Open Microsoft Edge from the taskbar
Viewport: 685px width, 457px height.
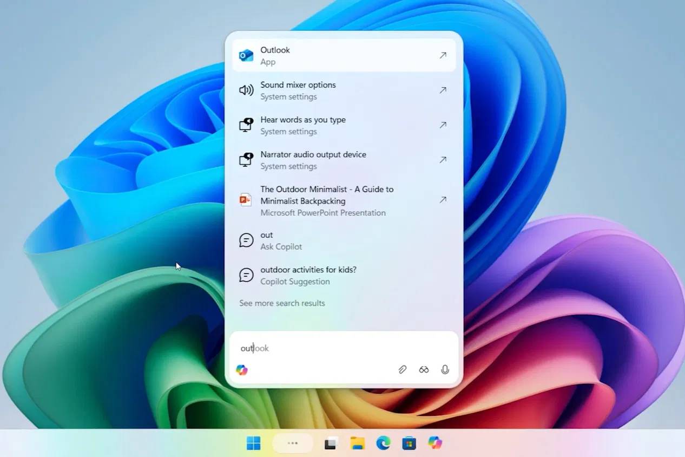(x=384, y=443)
